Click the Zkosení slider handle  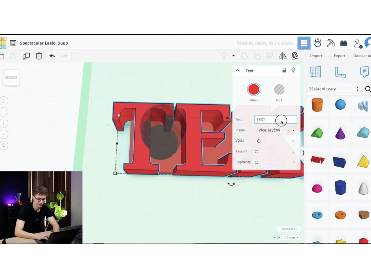[x=257, y=152]
